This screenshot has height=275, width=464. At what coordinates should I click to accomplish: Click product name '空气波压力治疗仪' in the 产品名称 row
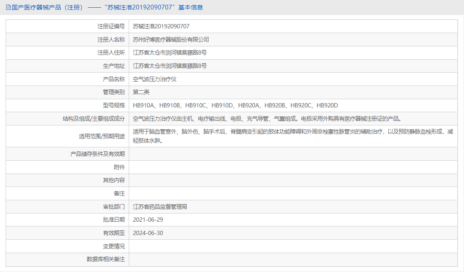tap(155, 79)
